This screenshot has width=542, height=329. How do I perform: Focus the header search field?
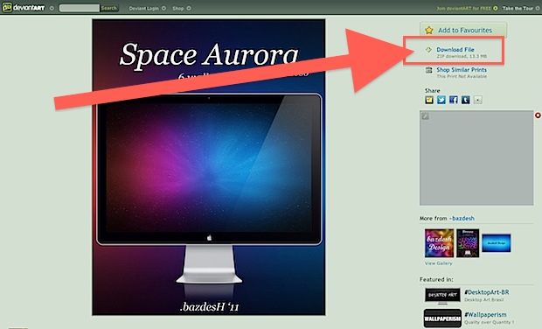coord(80,8)
